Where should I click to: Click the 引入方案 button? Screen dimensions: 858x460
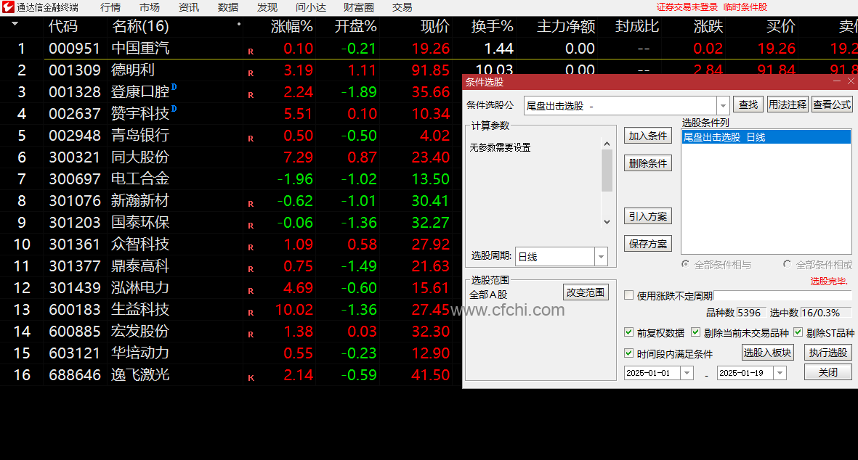[648, 215]
